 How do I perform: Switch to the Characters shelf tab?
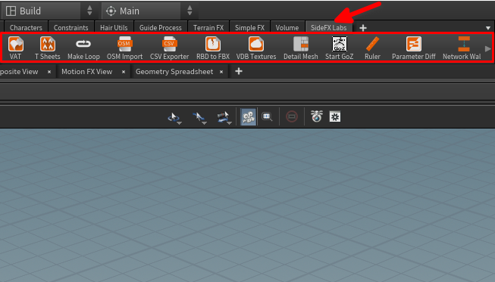pos(26,28)
